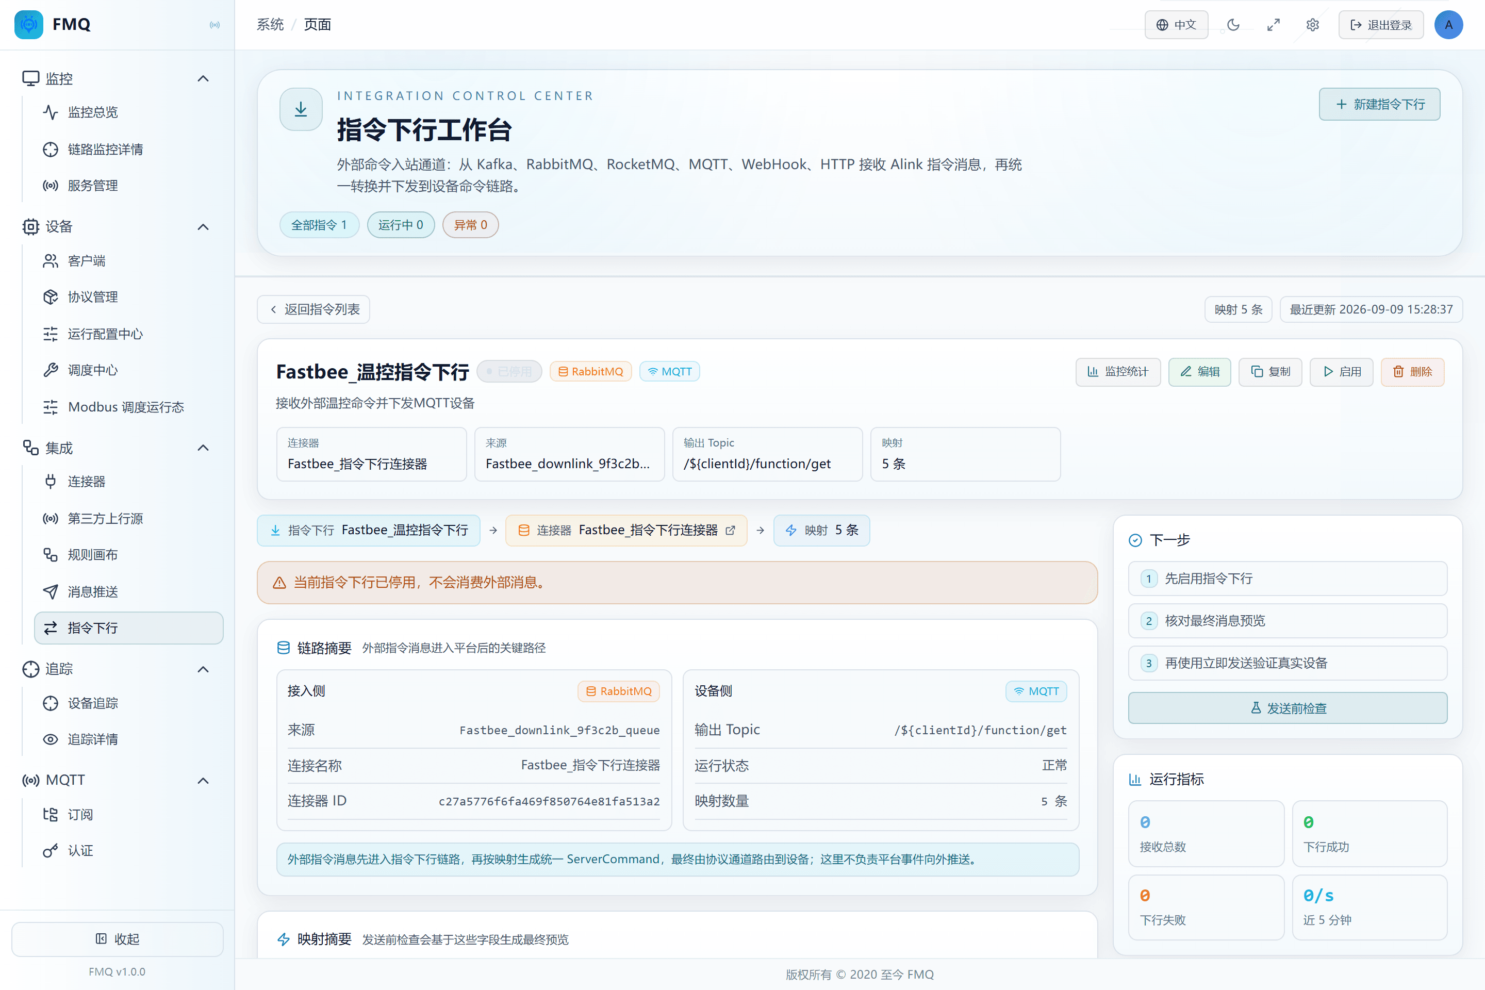Collapse the 集成 sidebar group
Screen dimensions: 1485x990
point(203,448)
